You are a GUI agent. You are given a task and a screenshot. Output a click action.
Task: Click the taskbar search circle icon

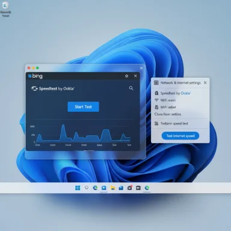click(x=87, y=188)
